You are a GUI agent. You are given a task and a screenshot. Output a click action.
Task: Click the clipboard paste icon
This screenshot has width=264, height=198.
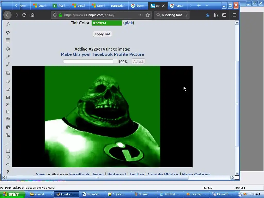(x=8, y=127)
